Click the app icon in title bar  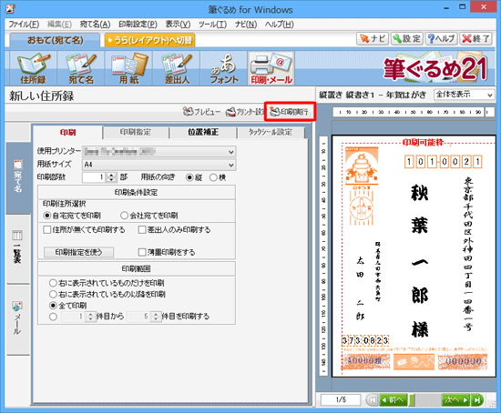[11, 8]
